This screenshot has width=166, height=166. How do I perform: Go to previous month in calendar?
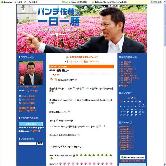(129, 98)
